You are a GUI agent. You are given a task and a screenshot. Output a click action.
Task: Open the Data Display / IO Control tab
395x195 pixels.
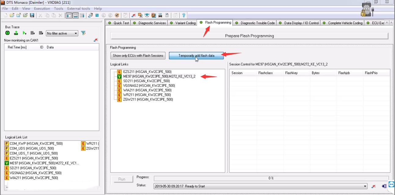[x=298, y=23]
